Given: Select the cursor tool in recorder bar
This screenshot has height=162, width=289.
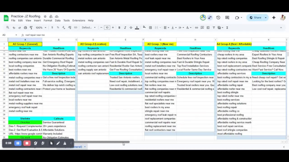Looking at the screenshot, I should [51, 143].
